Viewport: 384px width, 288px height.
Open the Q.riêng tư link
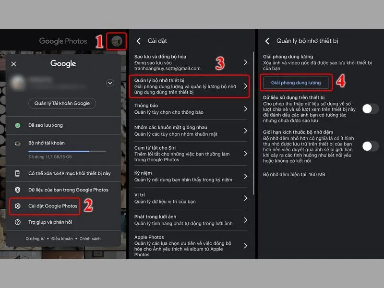coord(35,239)
